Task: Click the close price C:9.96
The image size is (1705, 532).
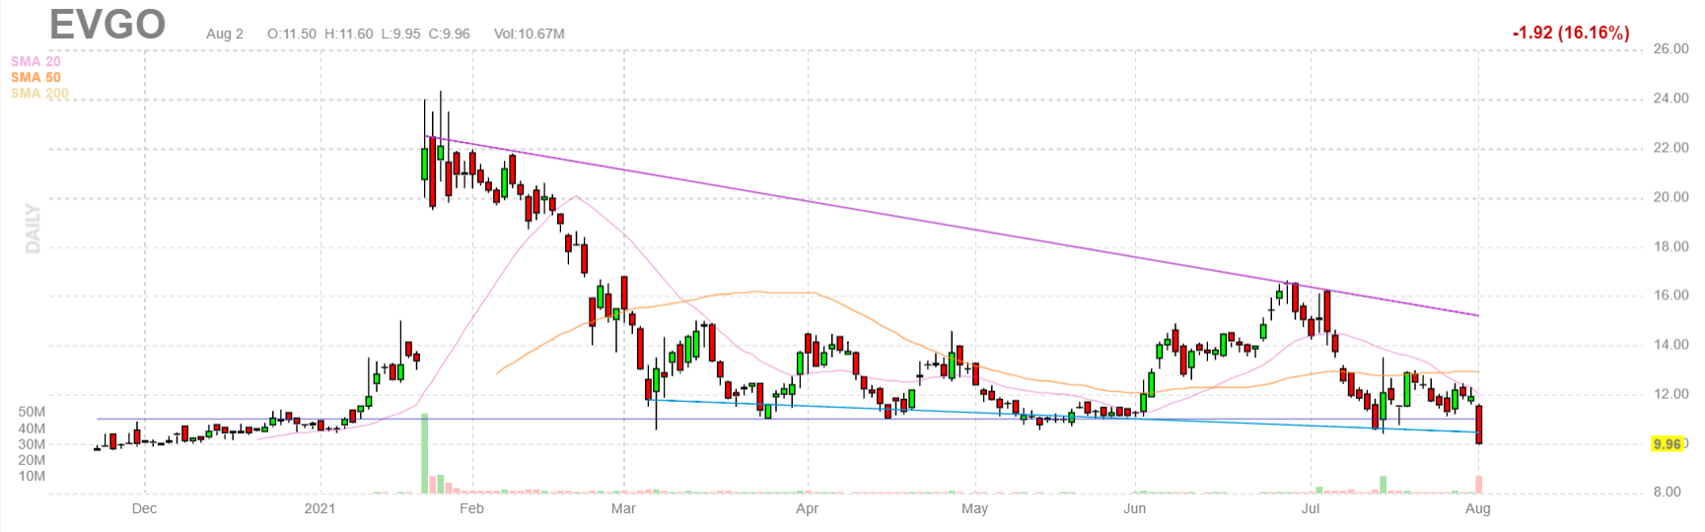Action: coord(450,33)
